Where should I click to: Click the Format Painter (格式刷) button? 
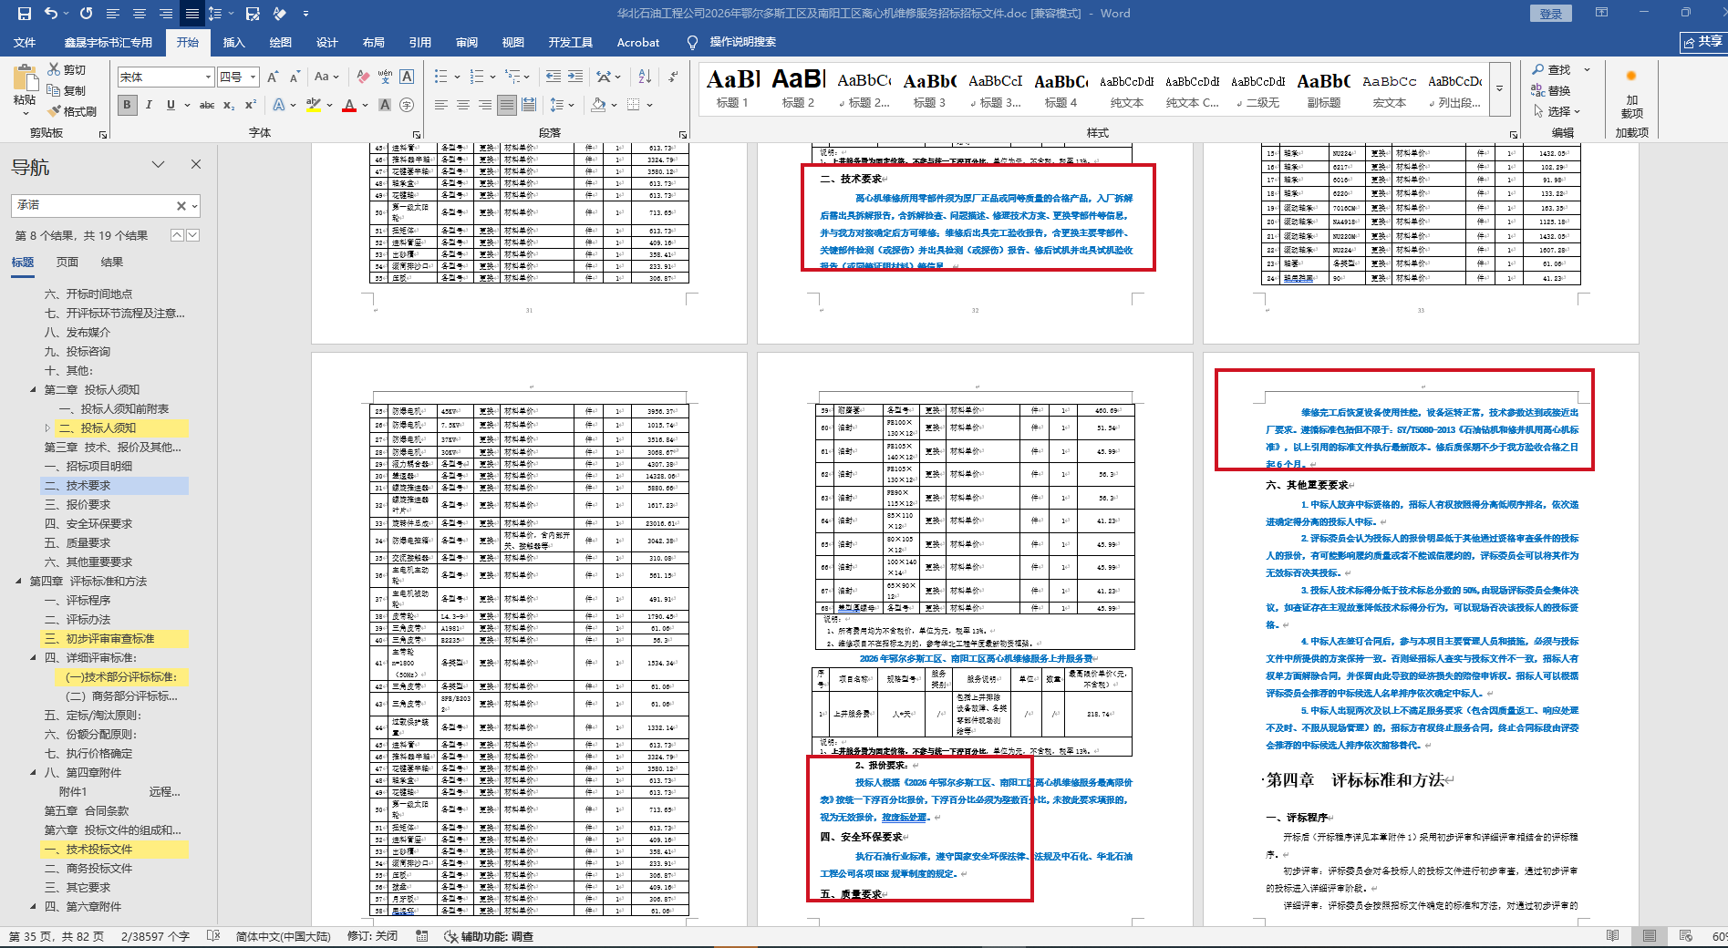click(72, 111)
